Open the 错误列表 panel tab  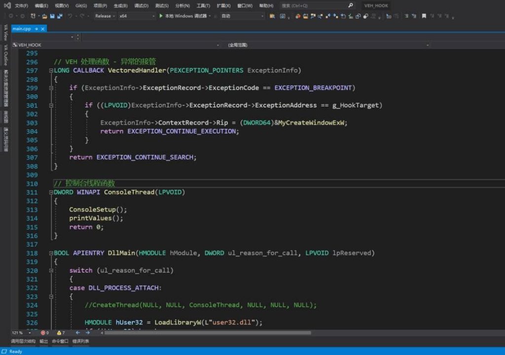click(81, 341)
